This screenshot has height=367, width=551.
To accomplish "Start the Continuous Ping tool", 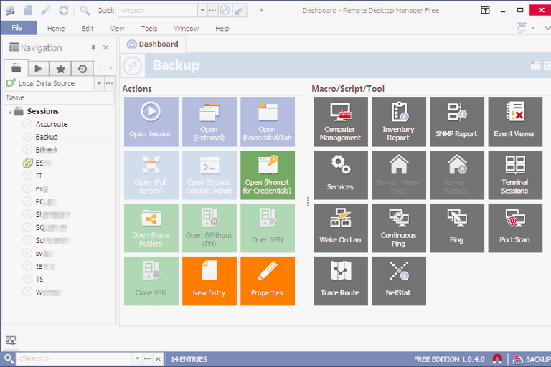I will 399,228.
